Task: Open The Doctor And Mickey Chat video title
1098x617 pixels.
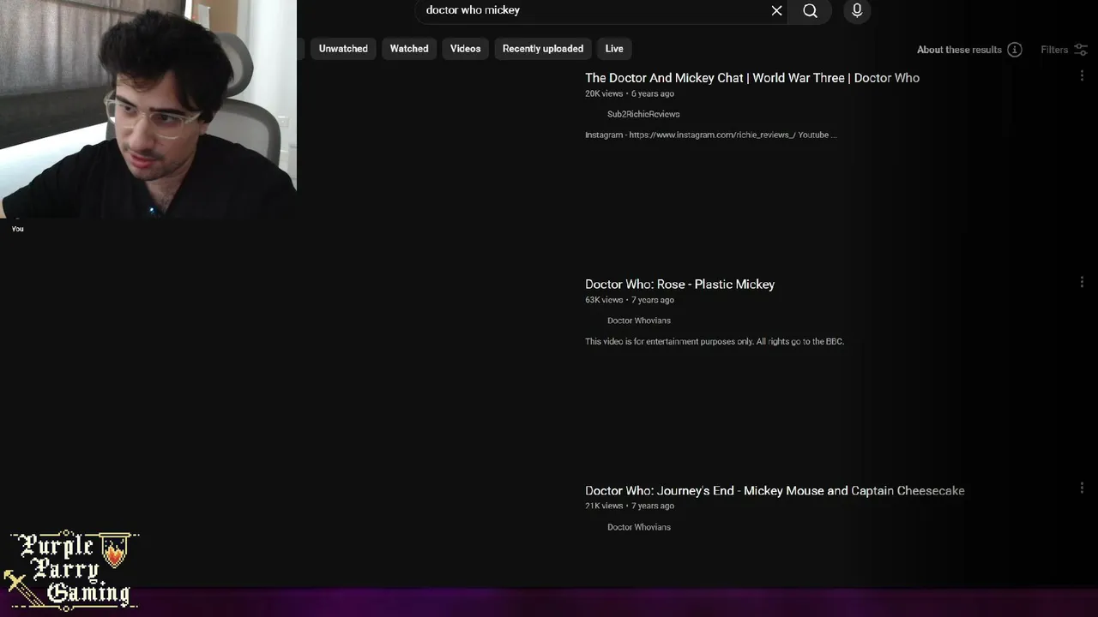Action: point(752,78)
